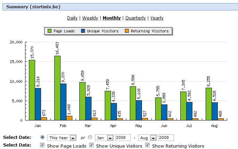Click the 20,000 y-axis label

(x=16, y=42)
